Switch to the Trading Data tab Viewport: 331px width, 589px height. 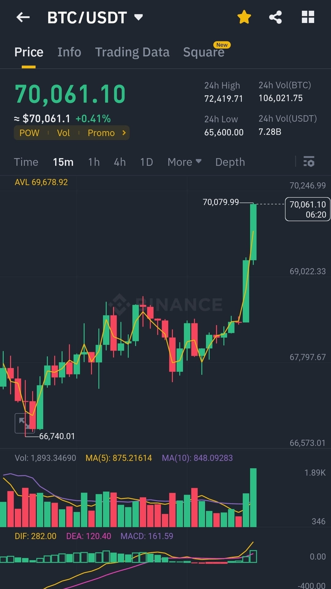click(x=132, y=52)
